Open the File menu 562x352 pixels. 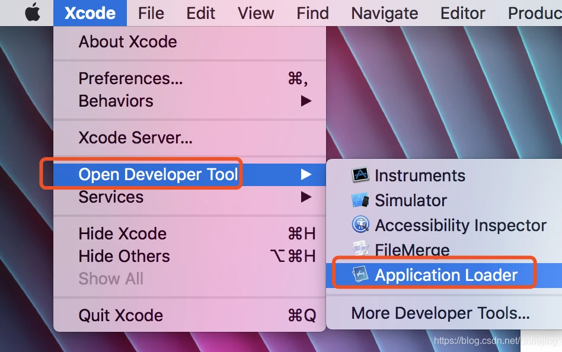151,13
